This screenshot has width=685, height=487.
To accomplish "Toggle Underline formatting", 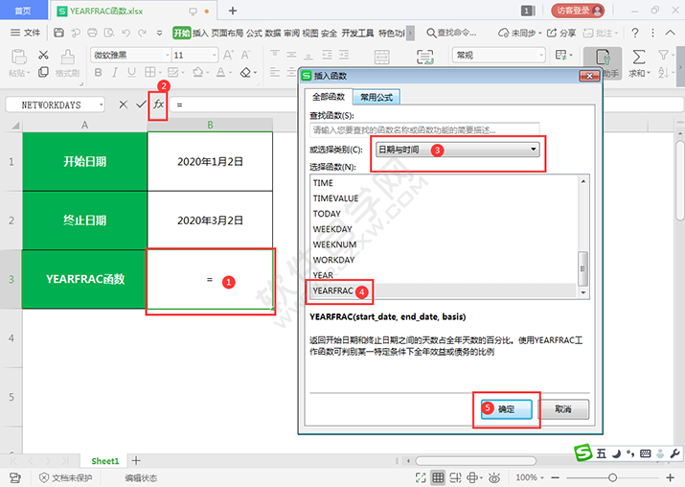I will coord(131,72).
